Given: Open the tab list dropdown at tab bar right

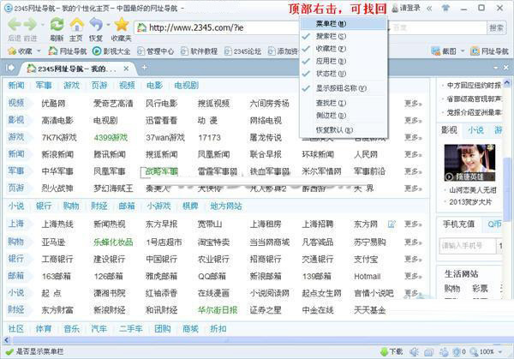Looking at the screenshot, I should click(x=496, y=68).
